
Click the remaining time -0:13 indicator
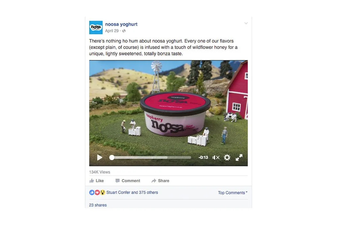203,158
